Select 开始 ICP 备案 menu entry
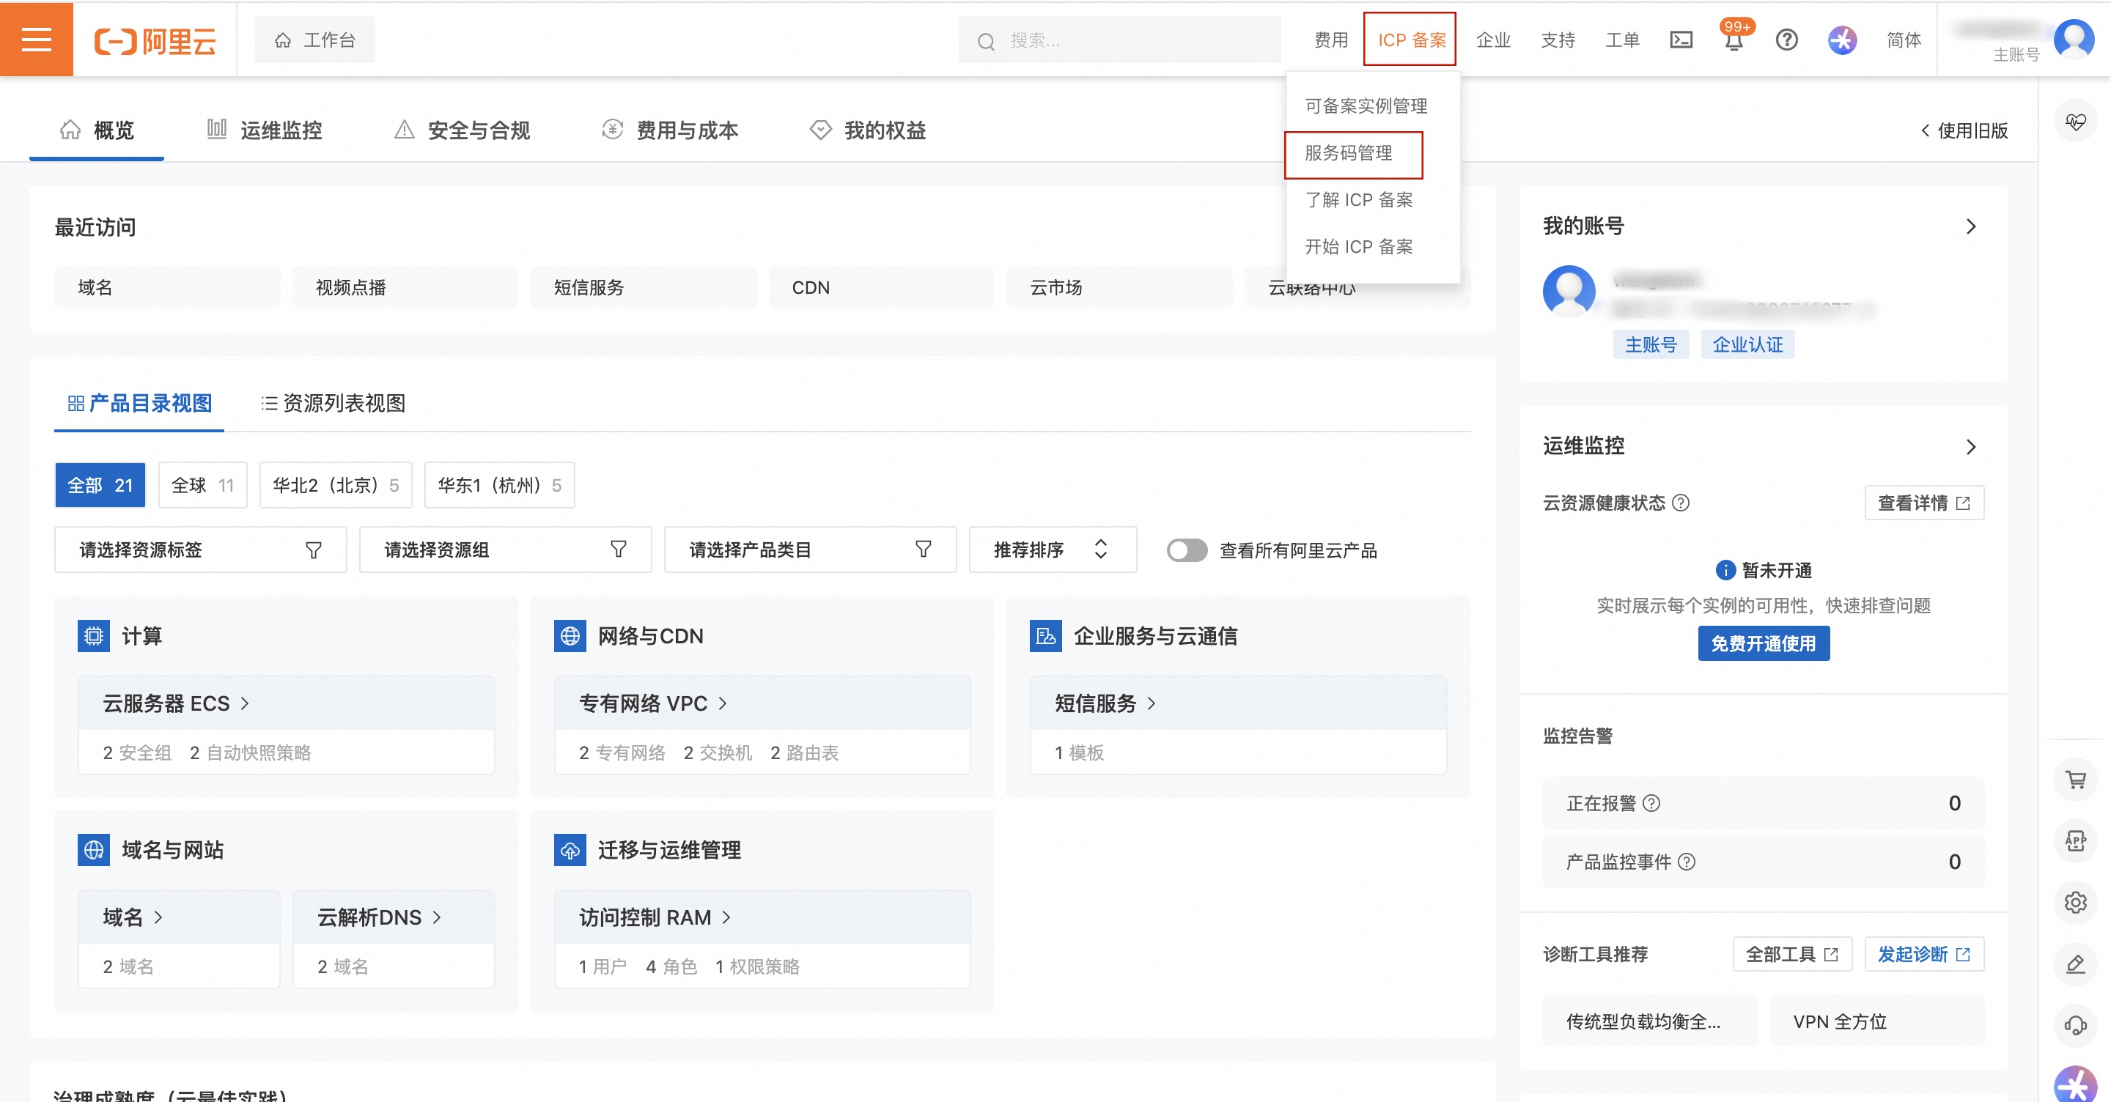Screen dimensions: 2111x1102 pyautogui.click(x=1359, y=247)
